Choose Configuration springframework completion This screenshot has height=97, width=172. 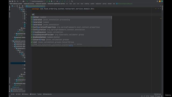pos(71,30)
